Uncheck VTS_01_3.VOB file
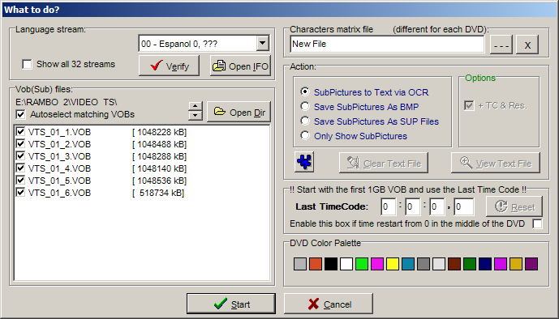 tap(20, 155)
